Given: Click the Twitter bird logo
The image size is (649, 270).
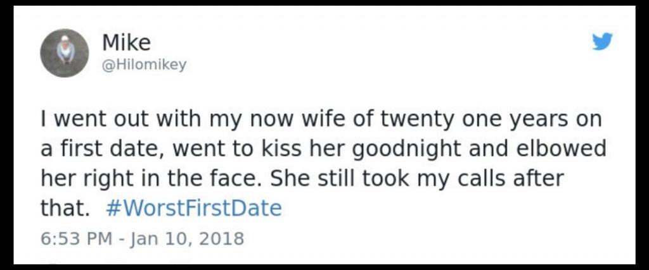Looking at the screenshot, I should [x=603, y=42].
